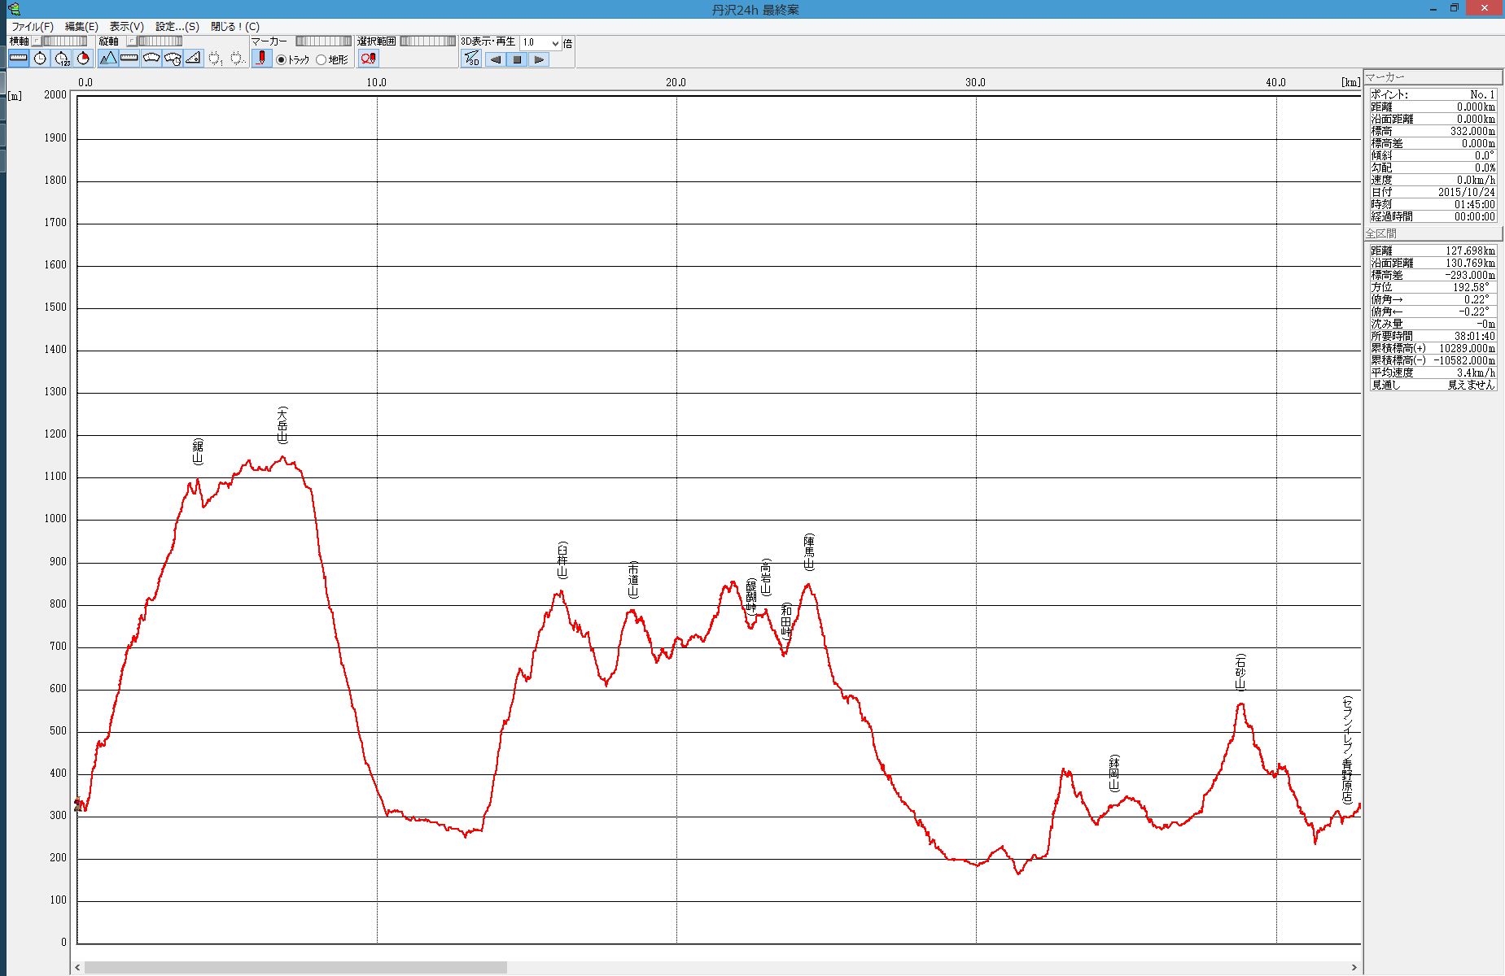
Task: Click the 鋸山 peak label
Action: coord(198,451)
